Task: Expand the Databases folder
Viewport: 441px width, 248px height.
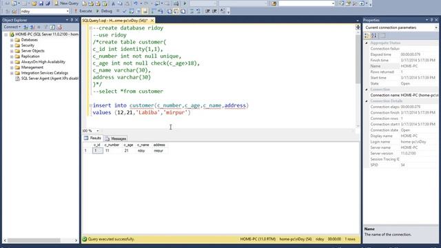Action: [12, 40]
